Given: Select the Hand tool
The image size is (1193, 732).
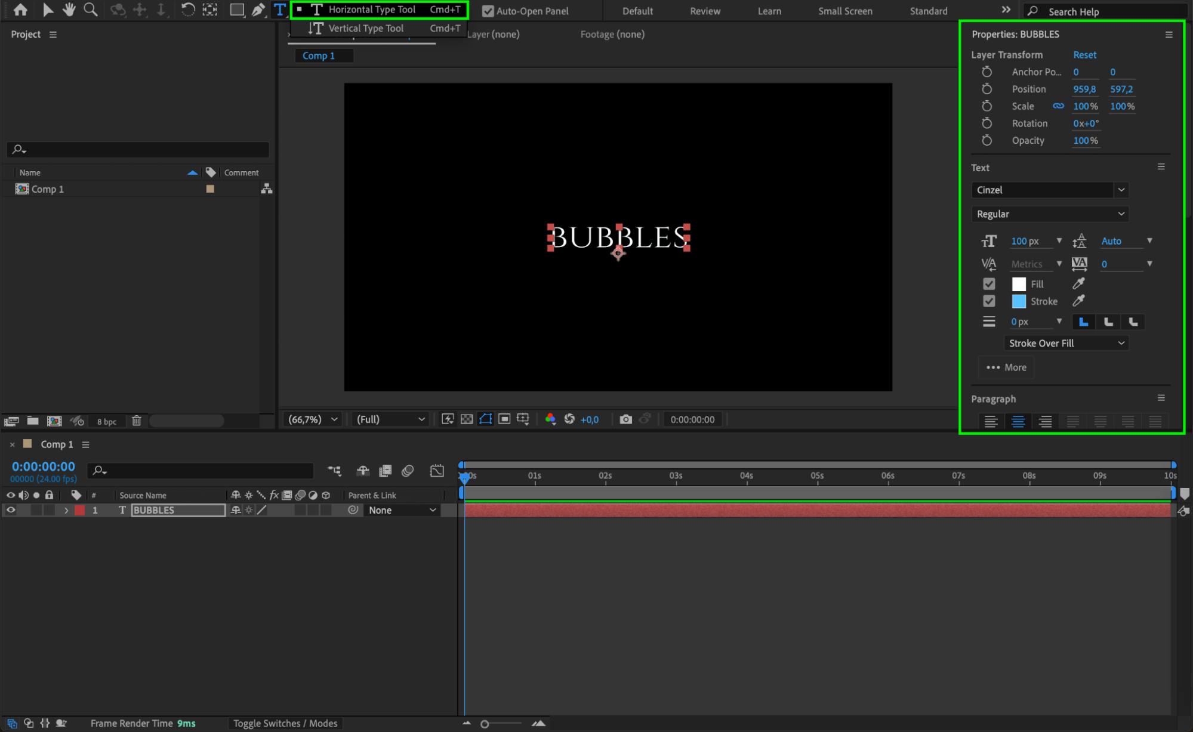Looking at the screenshot, I should pos(69,10).
